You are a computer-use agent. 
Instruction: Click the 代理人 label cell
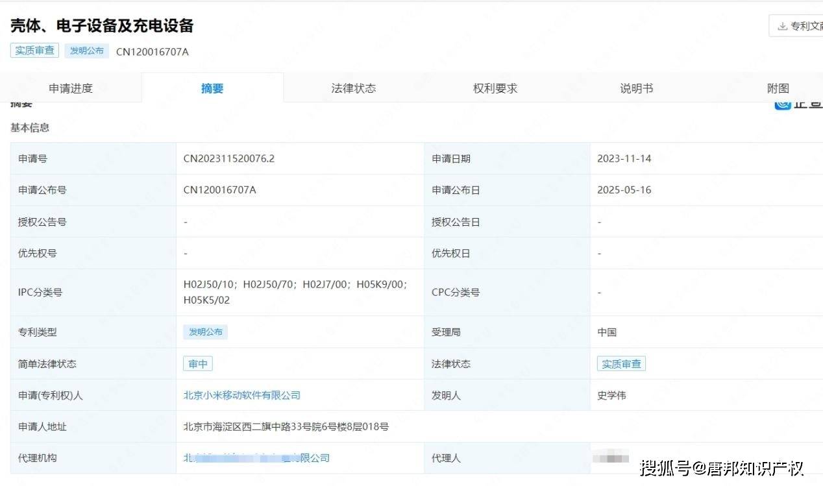(508, 458)
